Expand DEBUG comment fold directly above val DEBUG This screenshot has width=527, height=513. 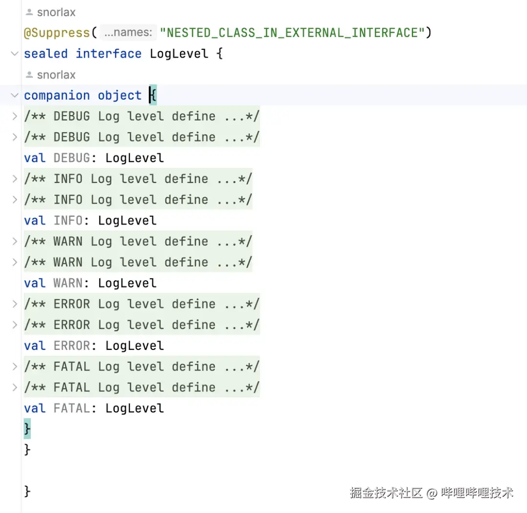click(x=15, y=137)
